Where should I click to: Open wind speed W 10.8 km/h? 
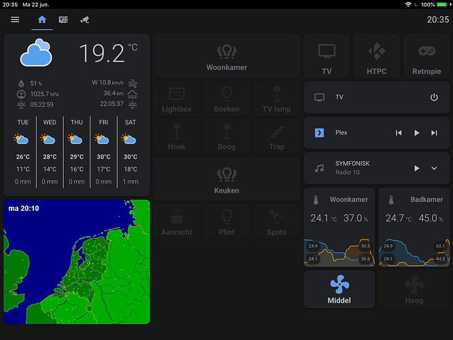(107, 82)
